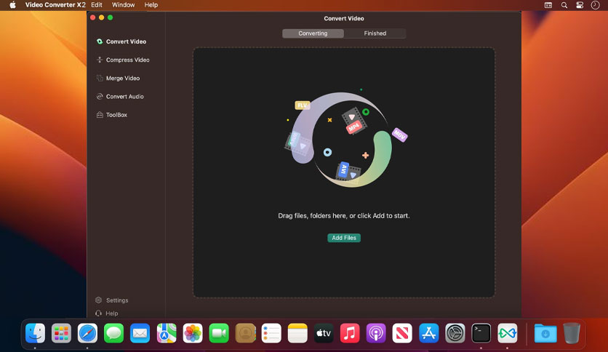Minimize the window with yellow button

102,17
